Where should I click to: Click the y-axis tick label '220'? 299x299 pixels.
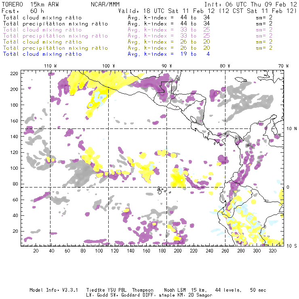[14, 74]
